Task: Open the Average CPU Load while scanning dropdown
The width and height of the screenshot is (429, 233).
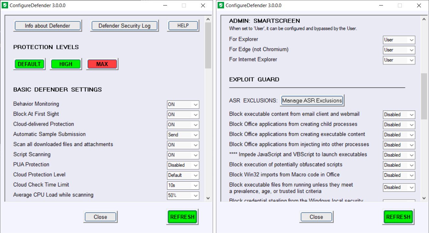Action: (x=183, y=196)
